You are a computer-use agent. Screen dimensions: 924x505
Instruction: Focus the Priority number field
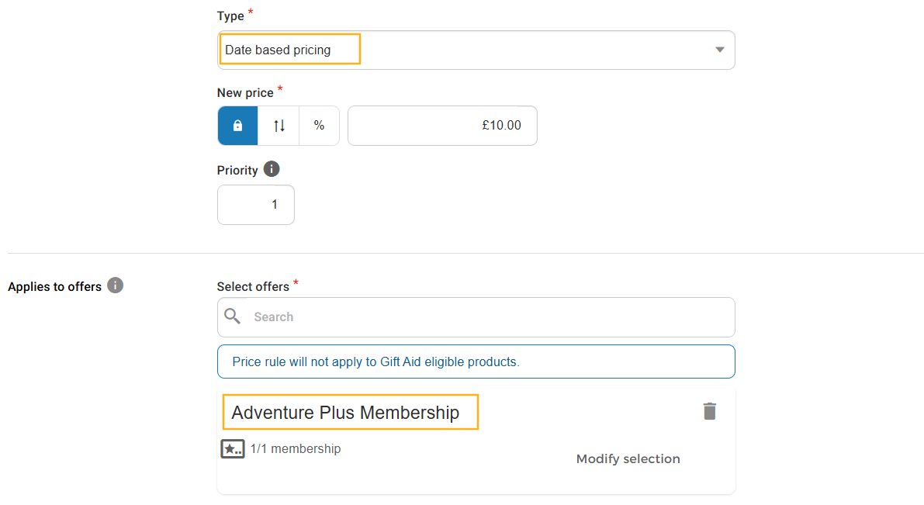click(x=256, y=205)
